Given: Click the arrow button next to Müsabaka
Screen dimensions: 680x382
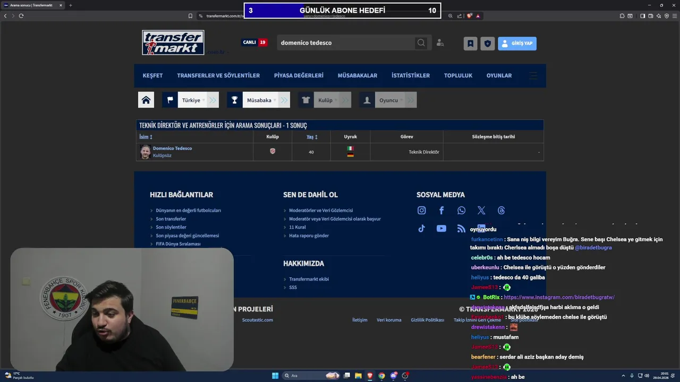Looking at the screenshot, I should pyautogui.click(x=284, y=100).
